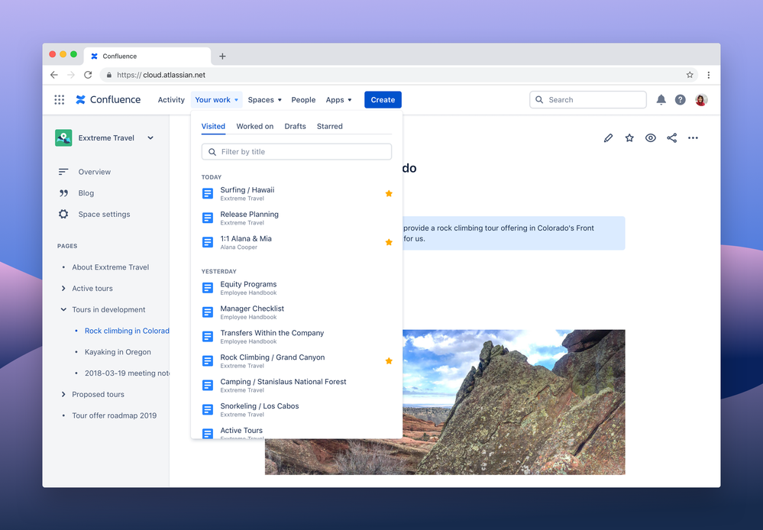Select Rock climbing in Colorado page in sidebar

127,331
